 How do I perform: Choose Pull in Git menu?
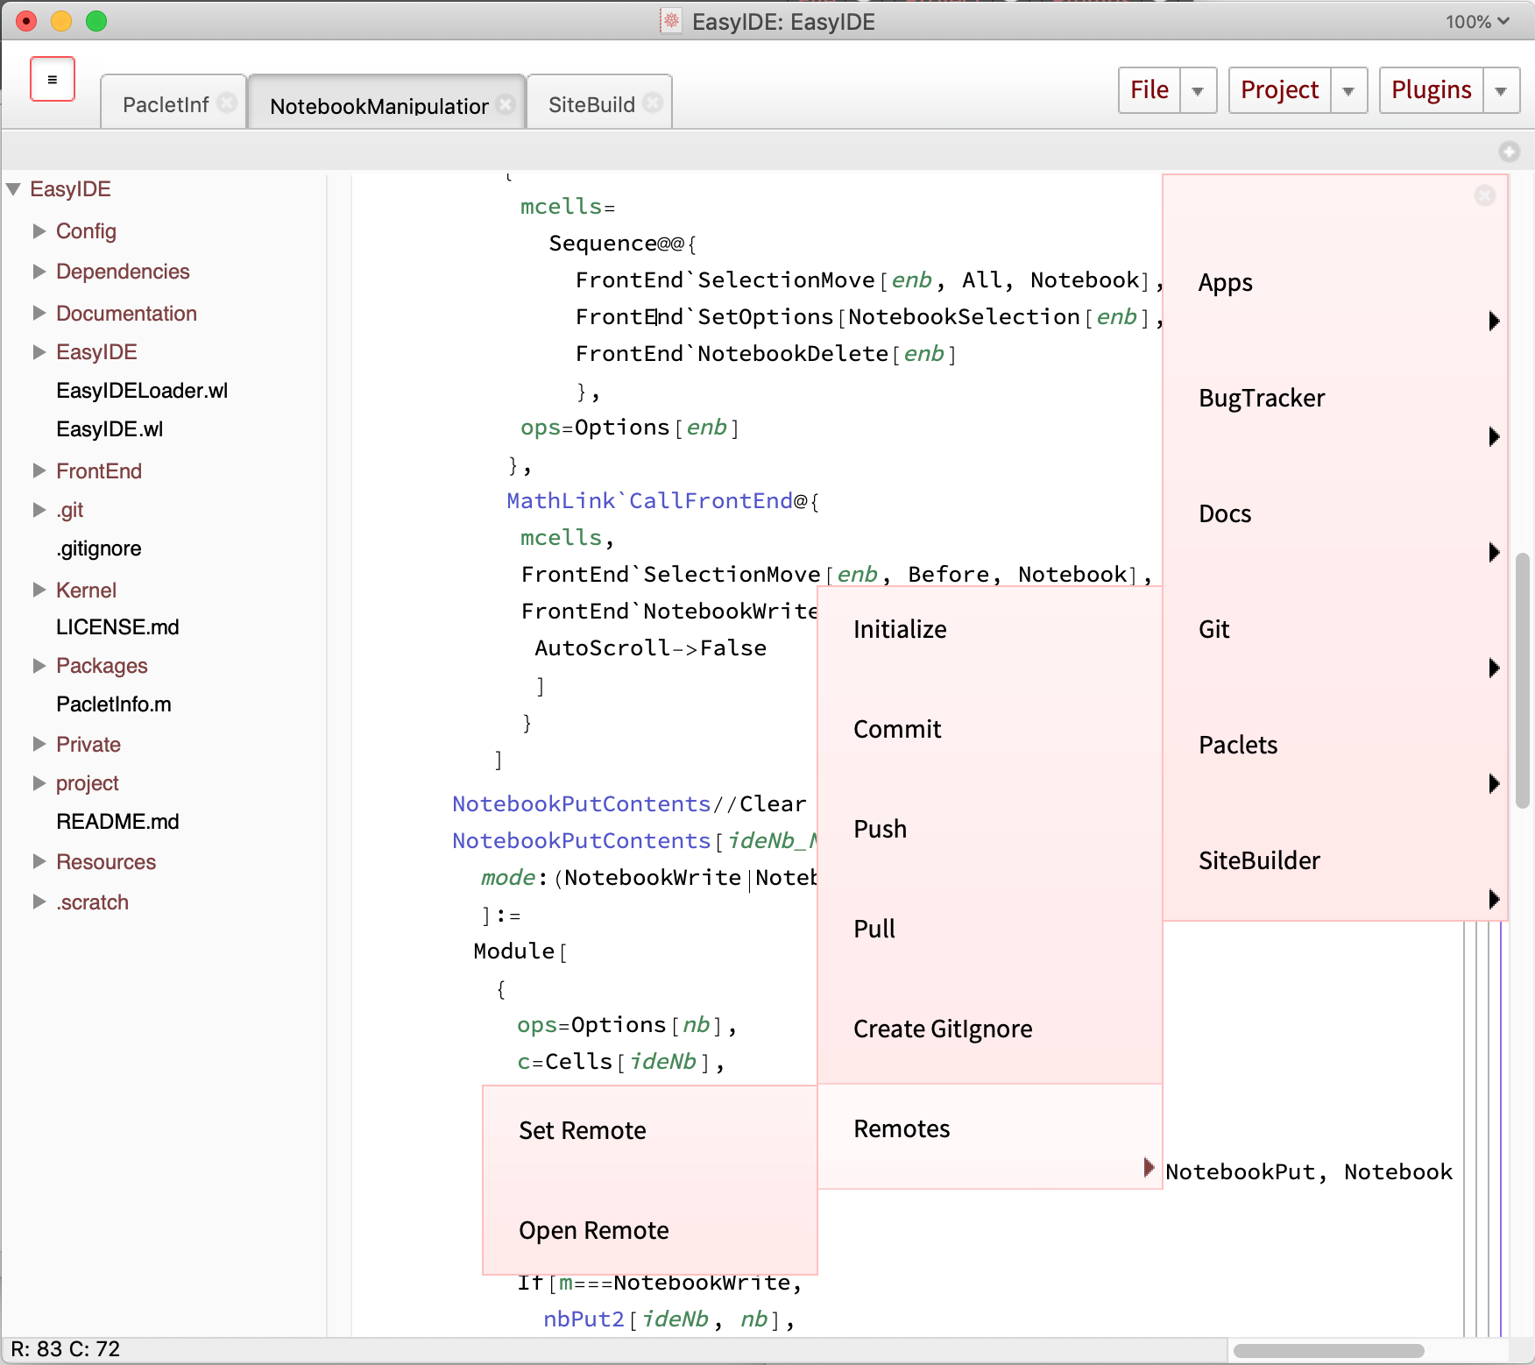click(x=990, y=930)
